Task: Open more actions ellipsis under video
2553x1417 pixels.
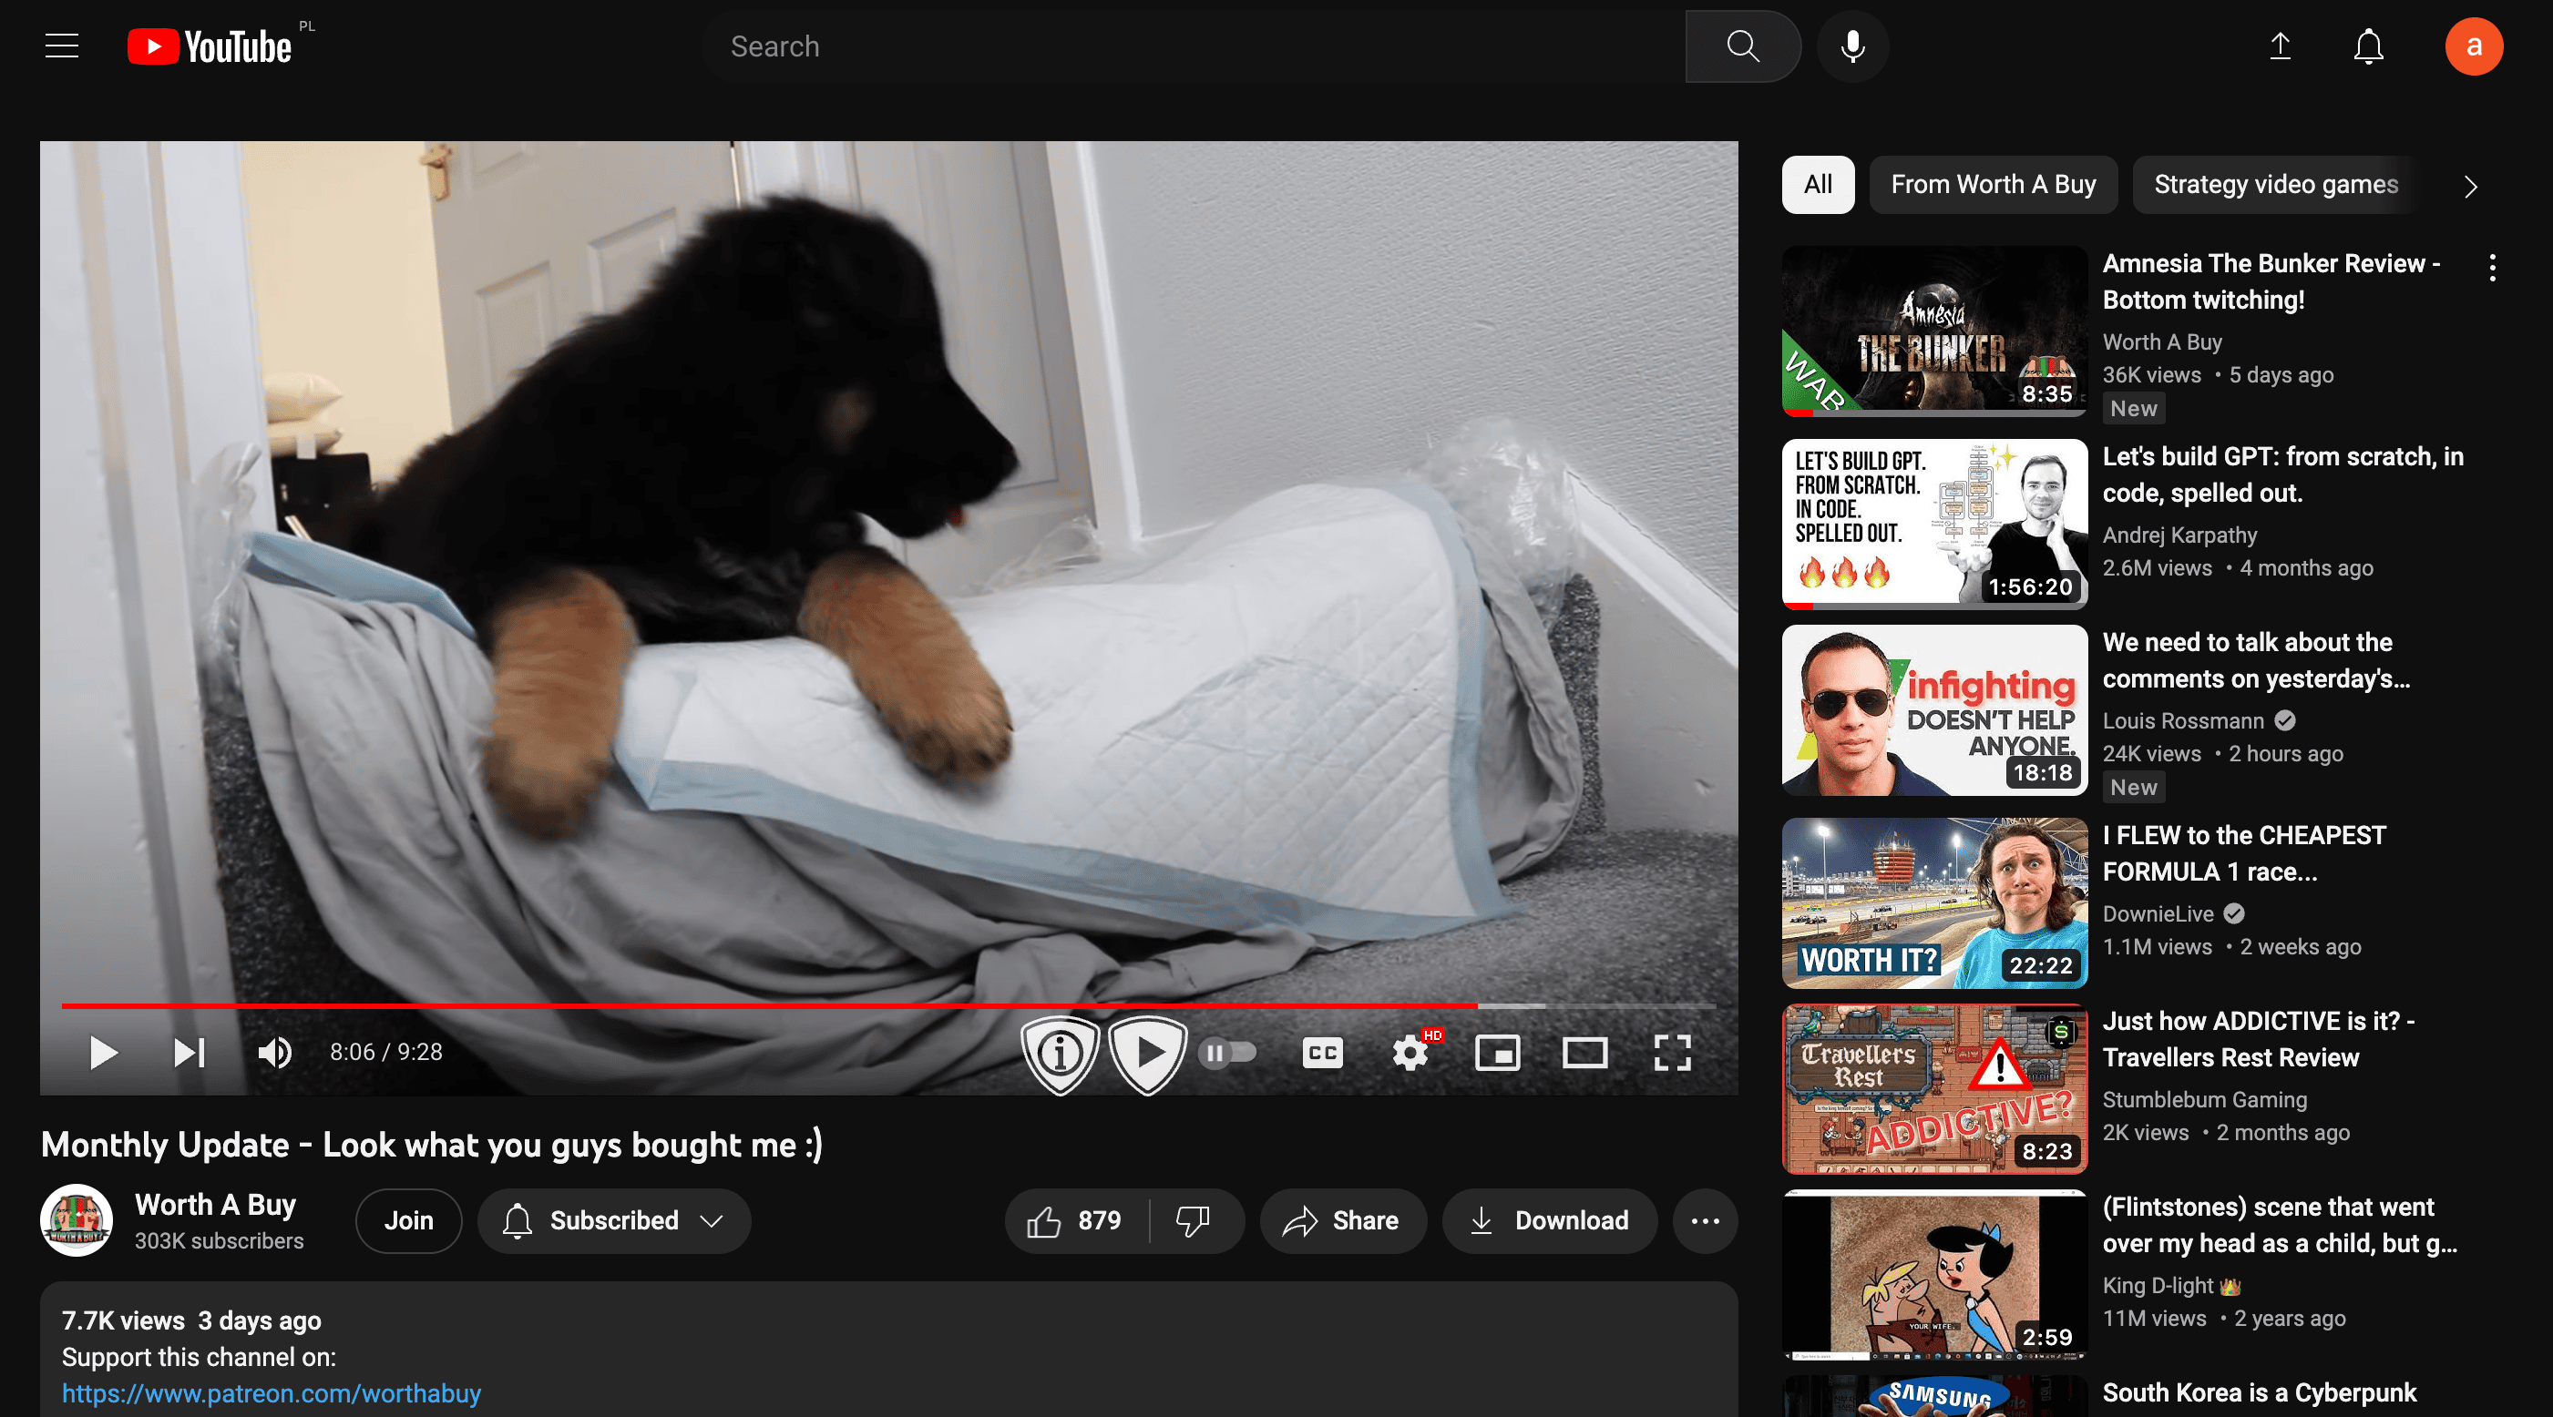Action: pos(1705,1221)
